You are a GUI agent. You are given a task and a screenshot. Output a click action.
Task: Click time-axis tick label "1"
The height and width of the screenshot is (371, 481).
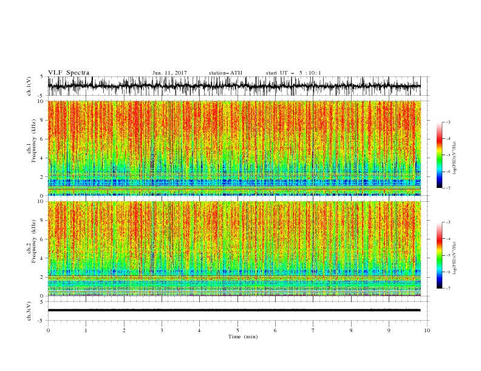[86, 330]
